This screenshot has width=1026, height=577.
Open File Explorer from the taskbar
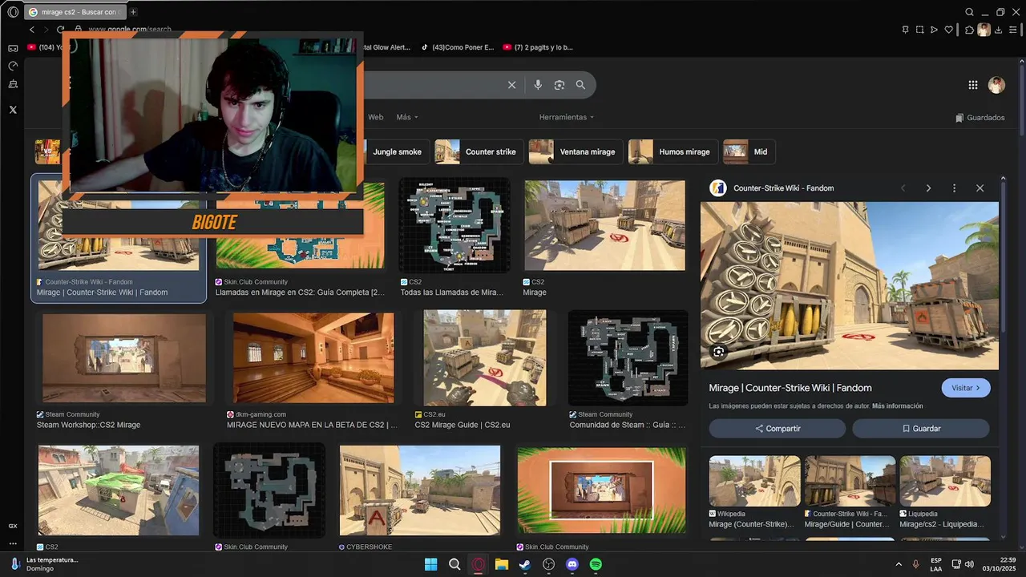[501, 564]
